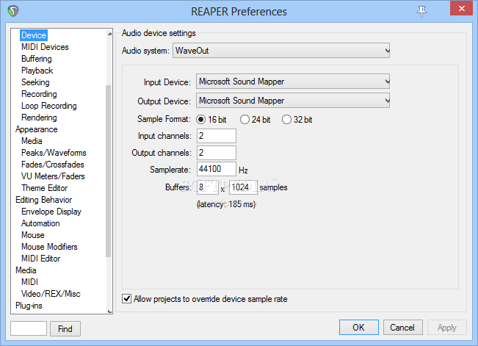Viewport: 478px width, 346px height.
Task: Click the tree scrollbar down arrow
Action: tap(109, 311)
